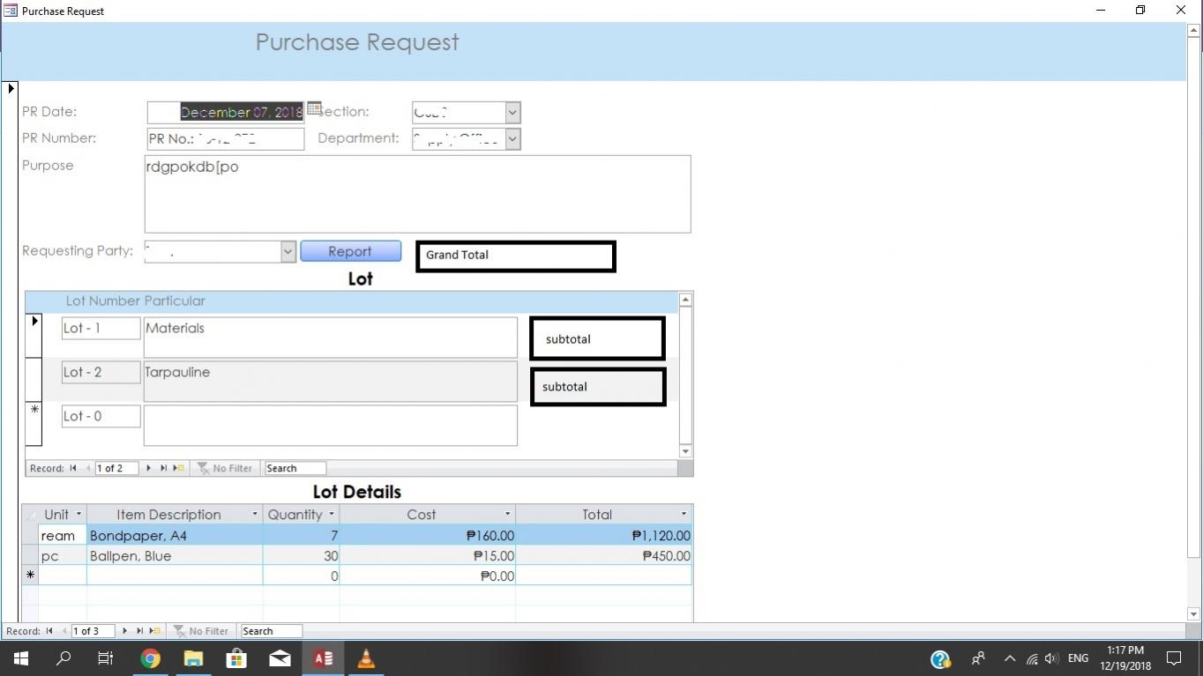Click the PR Date field
This screenshot has height=676, width=1203.
pos(225,112)
